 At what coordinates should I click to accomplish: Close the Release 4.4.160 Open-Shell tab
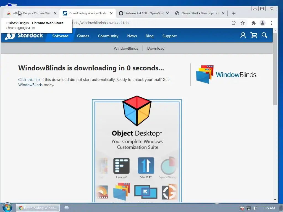[167, 13]
